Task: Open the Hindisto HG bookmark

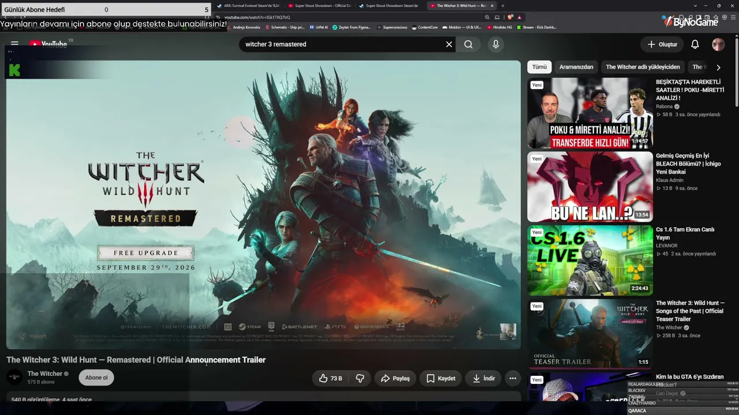Action: coord(500,27)
